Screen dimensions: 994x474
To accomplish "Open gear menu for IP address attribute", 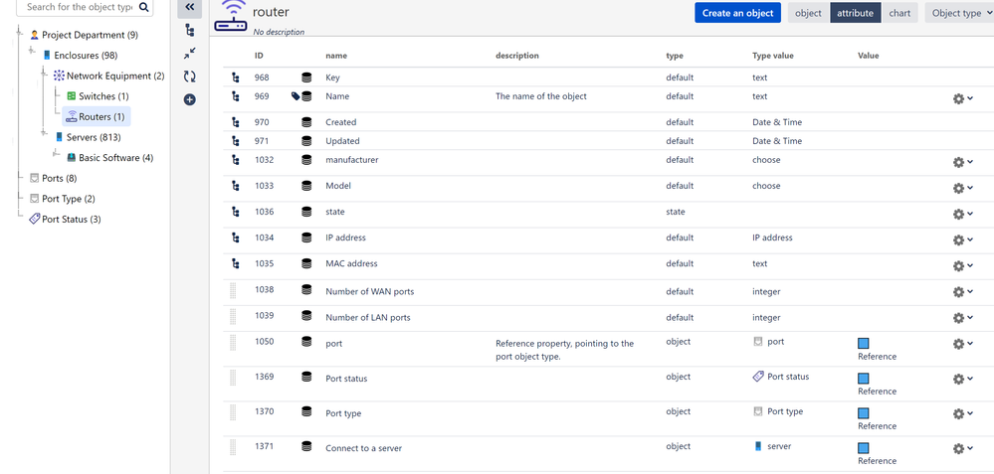I will tap(963, 239).
